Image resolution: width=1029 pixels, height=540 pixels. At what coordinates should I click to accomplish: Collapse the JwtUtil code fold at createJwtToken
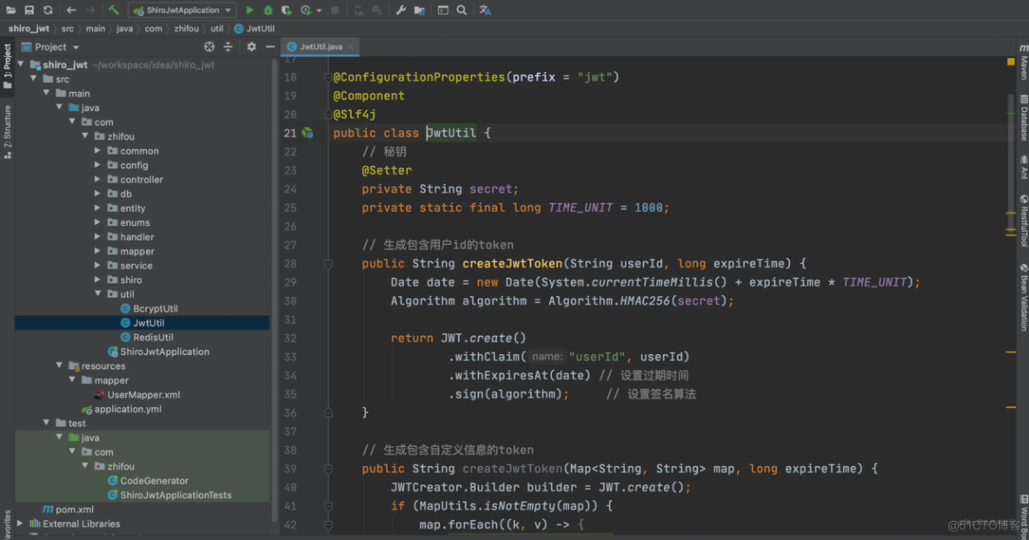pos(328,263)
